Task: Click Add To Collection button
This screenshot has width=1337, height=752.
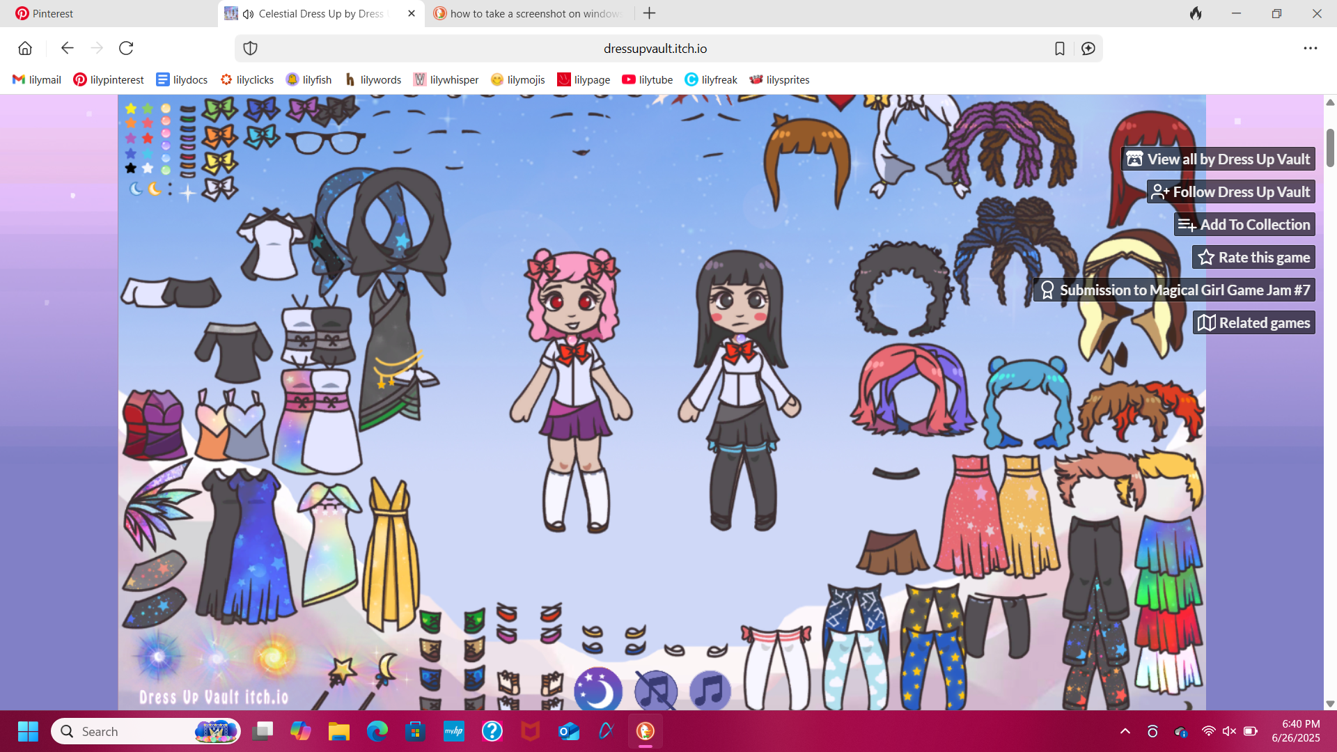Action: (1244, 224)
